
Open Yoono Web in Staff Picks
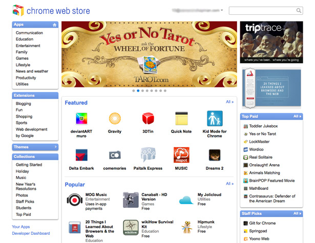coord(259,239)
